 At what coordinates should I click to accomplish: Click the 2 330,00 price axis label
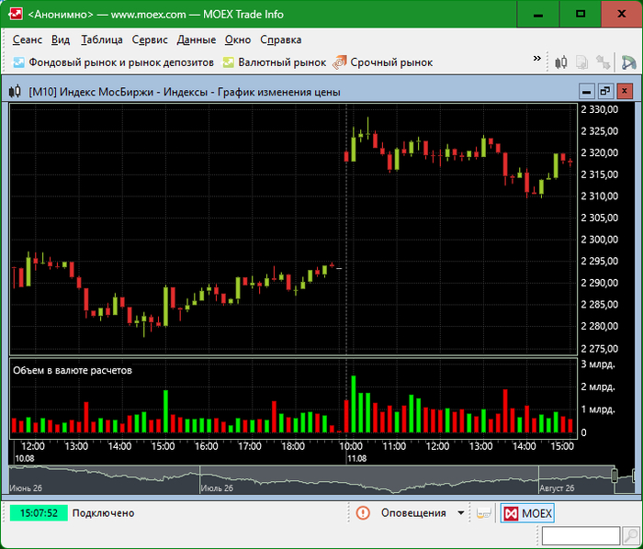(600, 109)
